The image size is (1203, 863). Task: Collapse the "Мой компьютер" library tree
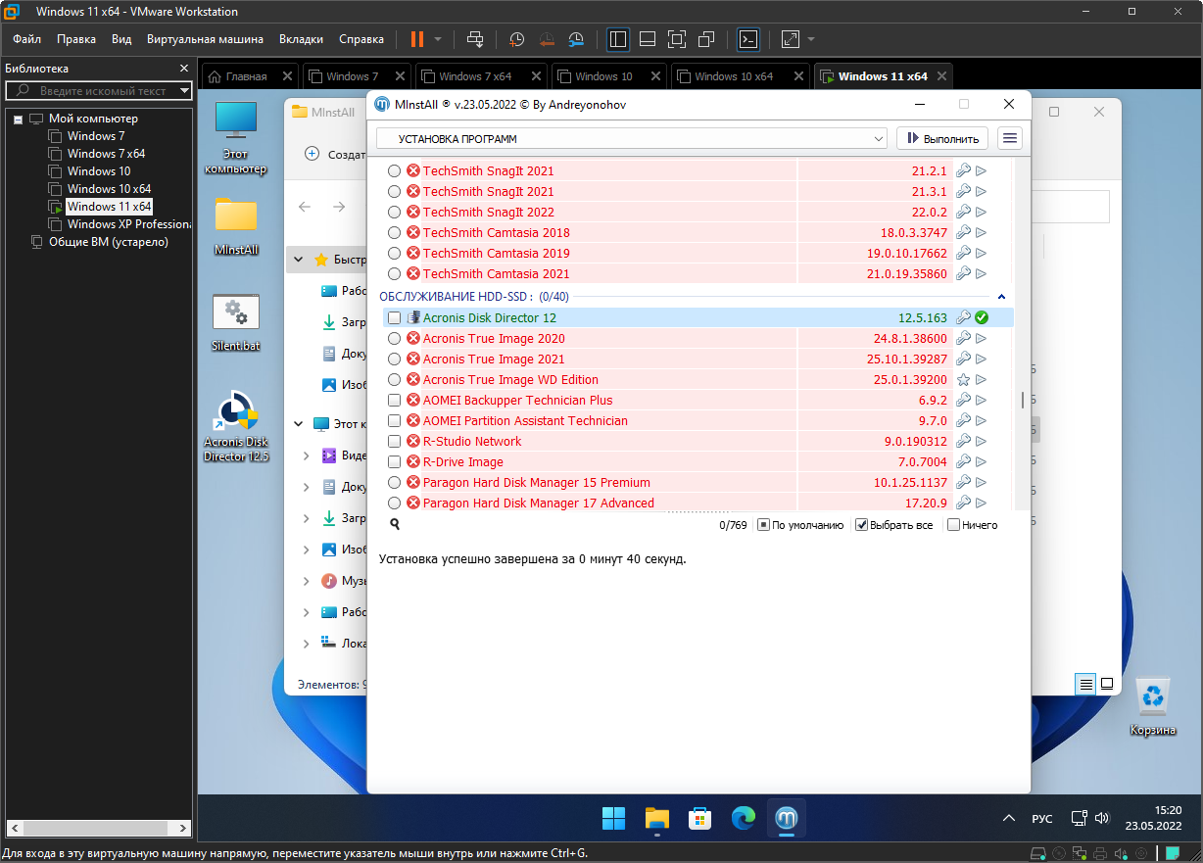[18, 119]
